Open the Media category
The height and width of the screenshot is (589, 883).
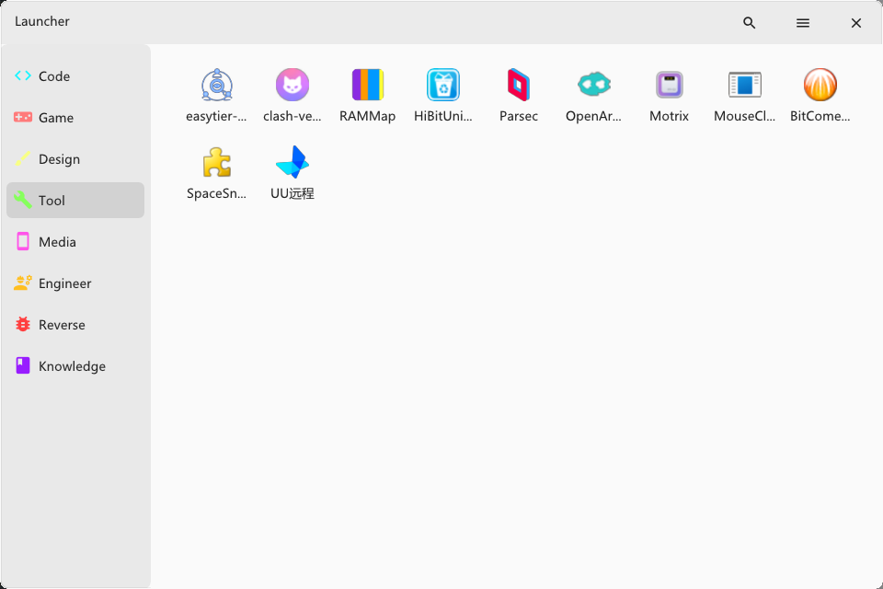tap(75, 242)
